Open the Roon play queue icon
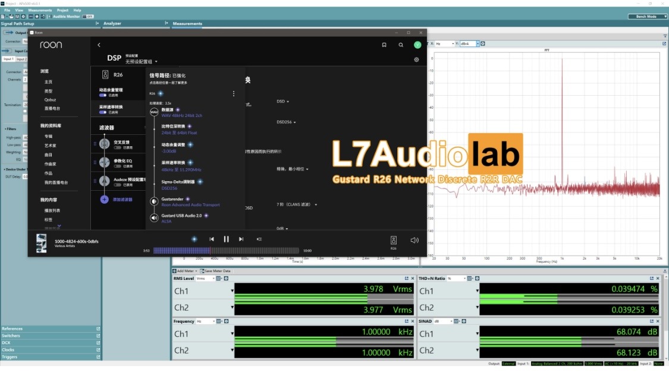Viewport: 669px width, 375px height. pos(259,240)
